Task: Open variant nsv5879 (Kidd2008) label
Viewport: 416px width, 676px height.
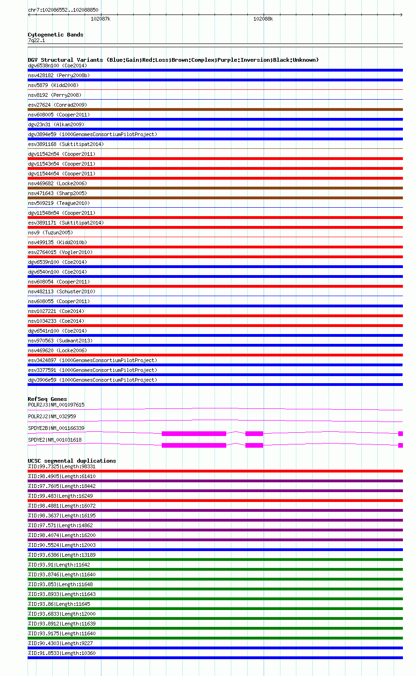Action: click(53, 85)
